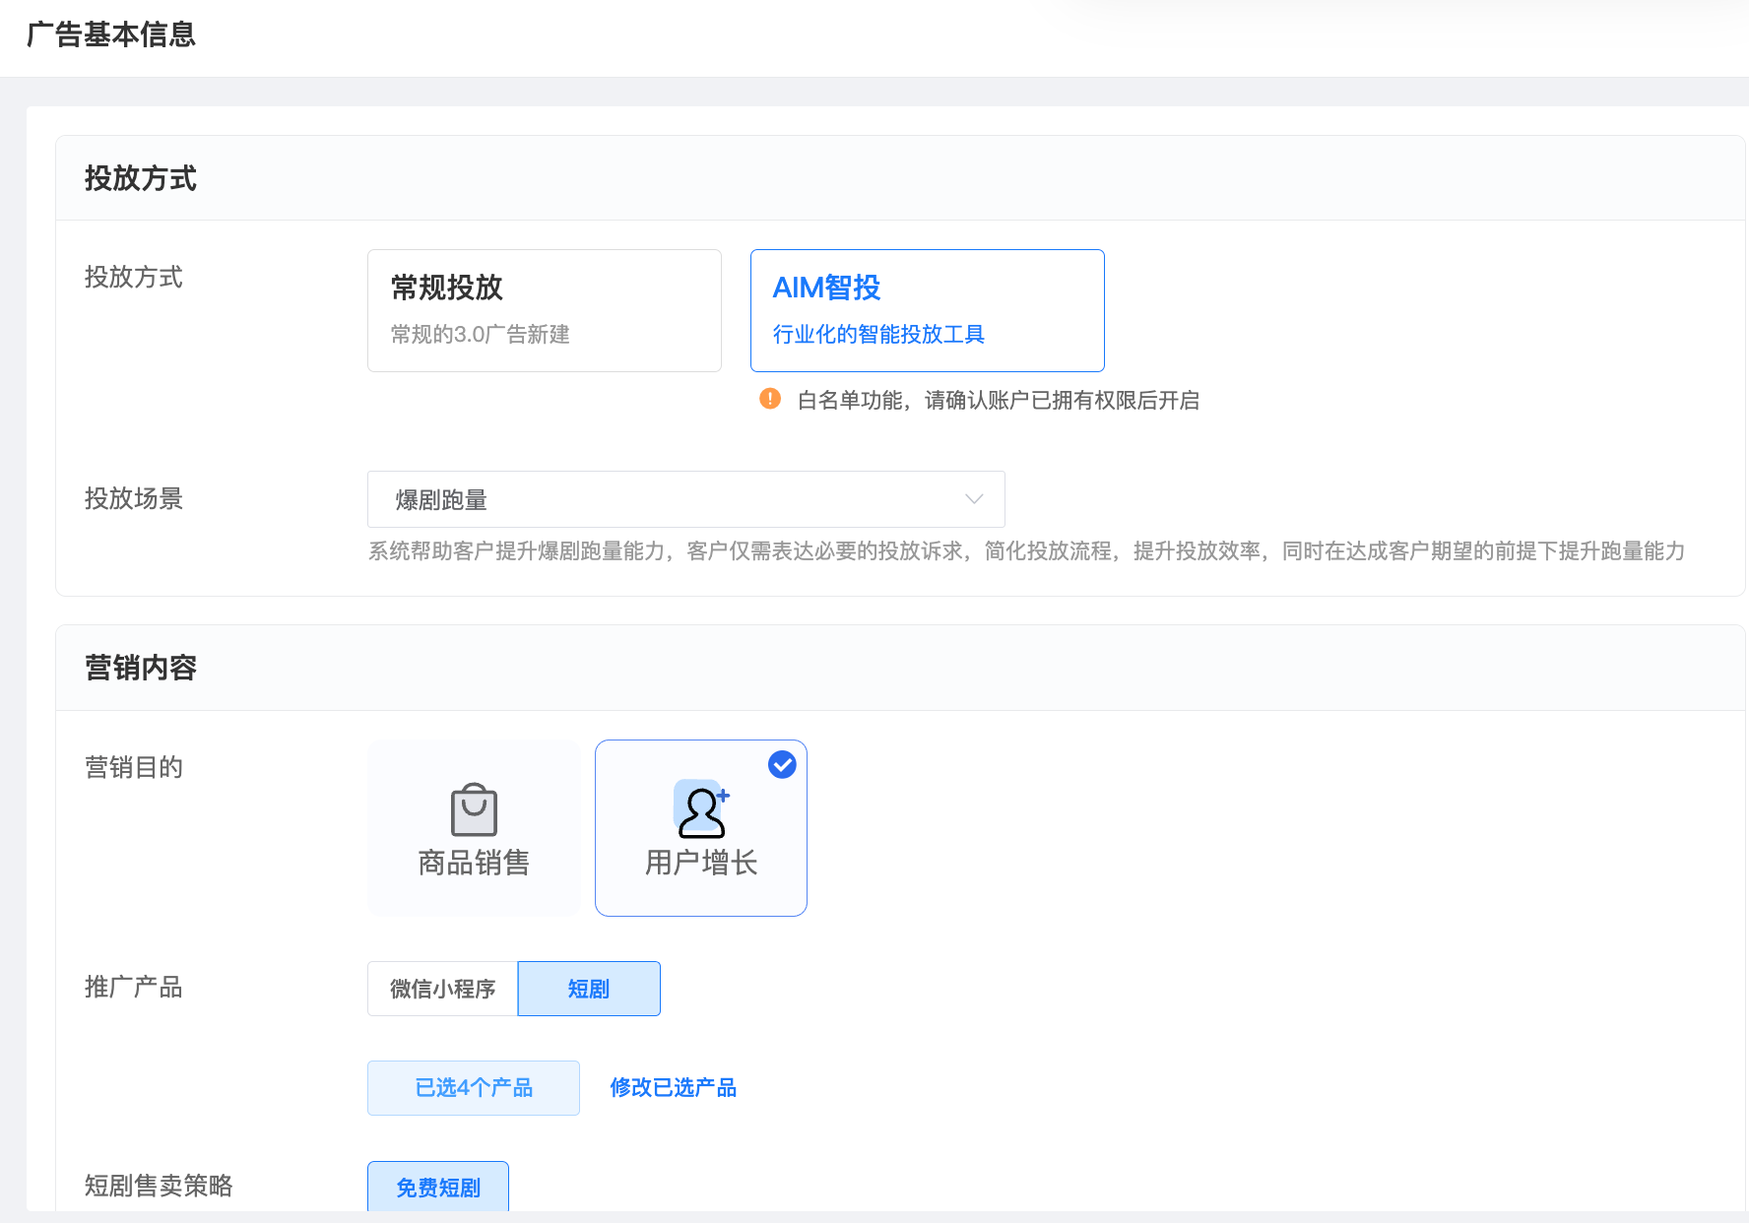Click the 常规的3.0广告新建 subtitle
The height and width of the screenshot is (1223, 1749).
coord(481,334)
